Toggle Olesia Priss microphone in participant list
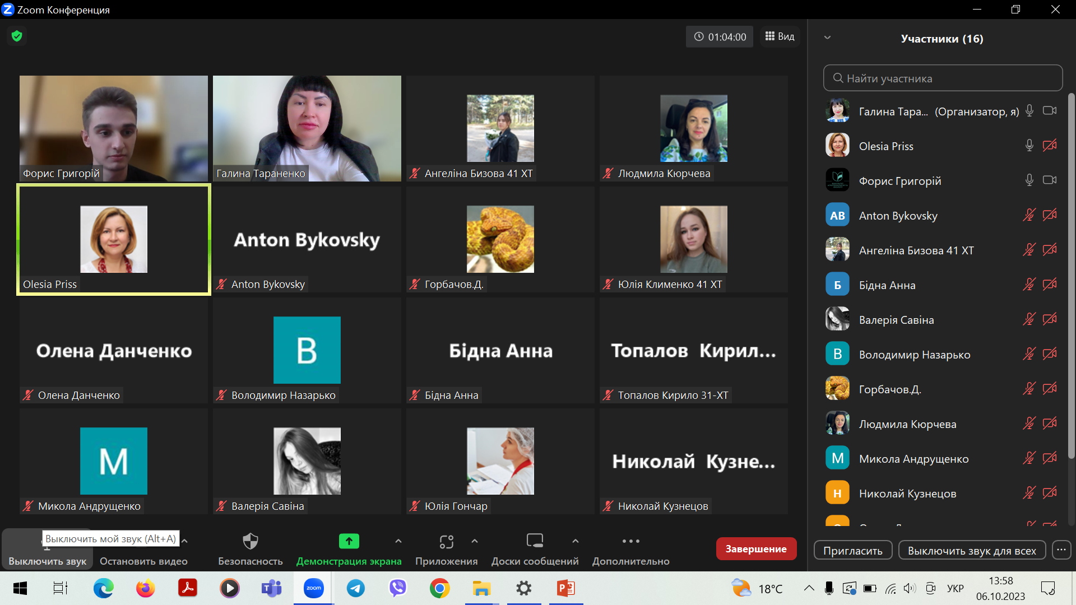 [1029, 146]
